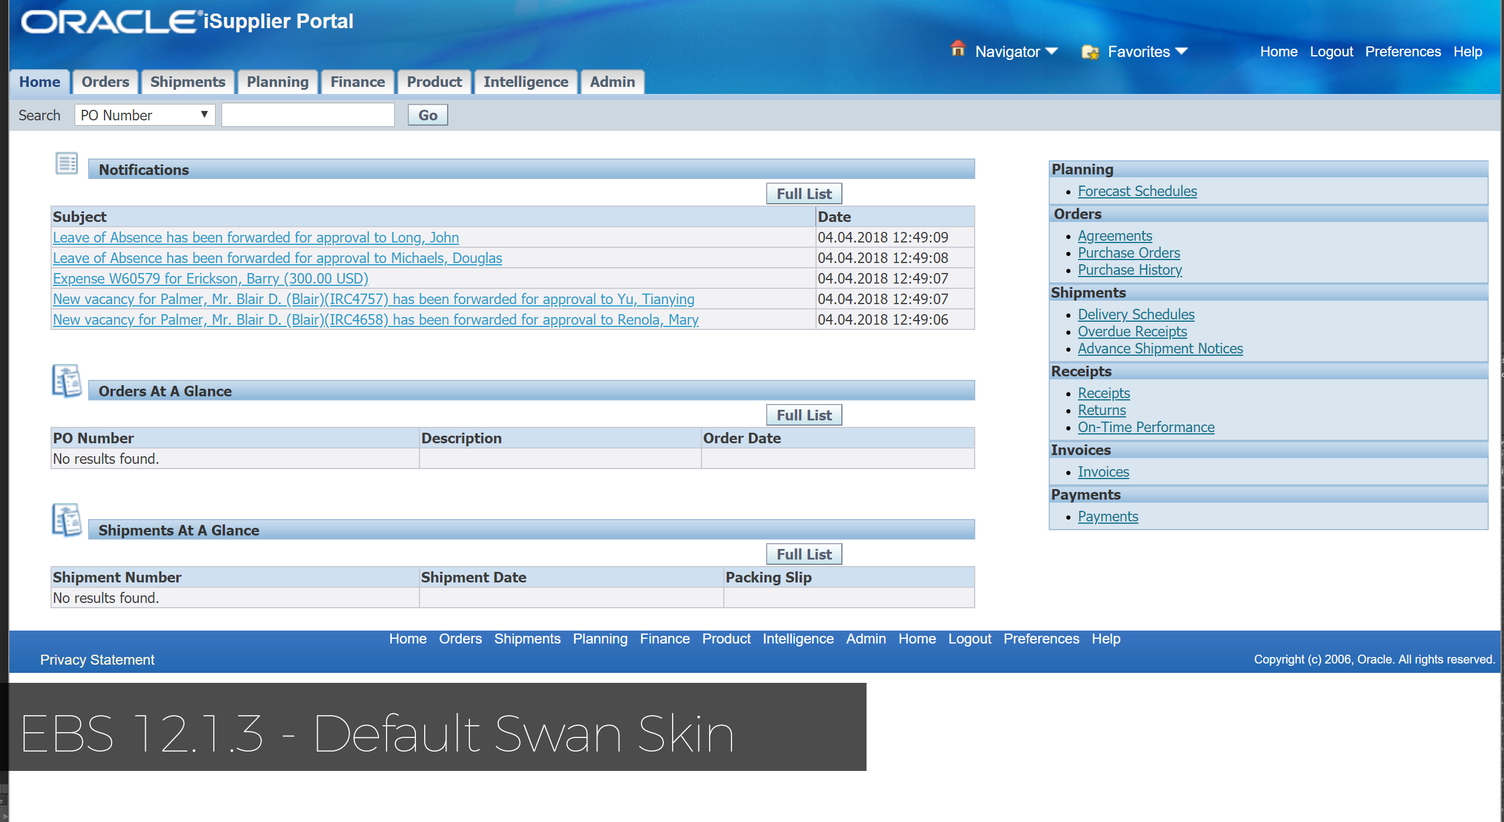The image size is (1504, 822).
Task: Click the Favorites folder star icon
Action: click(x=1090, y=52)
